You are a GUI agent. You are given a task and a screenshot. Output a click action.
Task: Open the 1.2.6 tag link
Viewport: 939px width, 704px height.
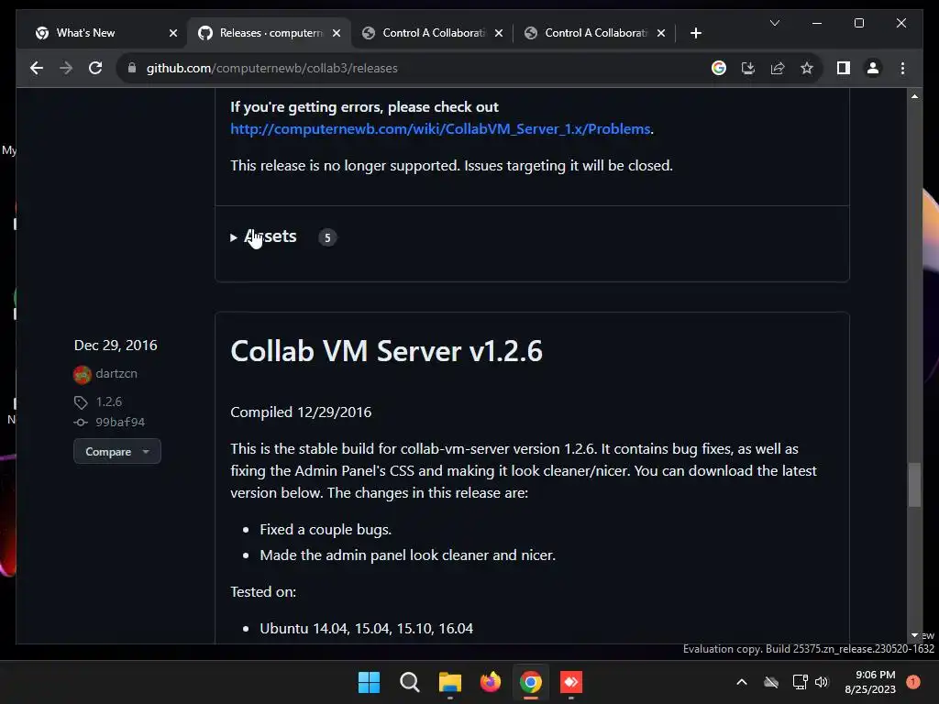(108, 401)
